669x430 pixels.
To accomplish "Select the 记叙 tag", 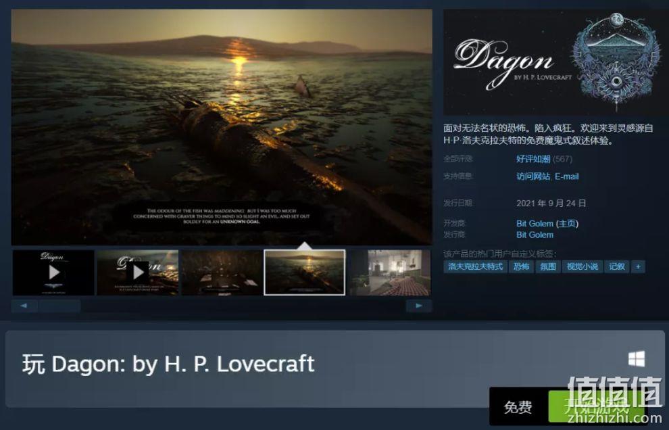I will click(x=616, y=266).
